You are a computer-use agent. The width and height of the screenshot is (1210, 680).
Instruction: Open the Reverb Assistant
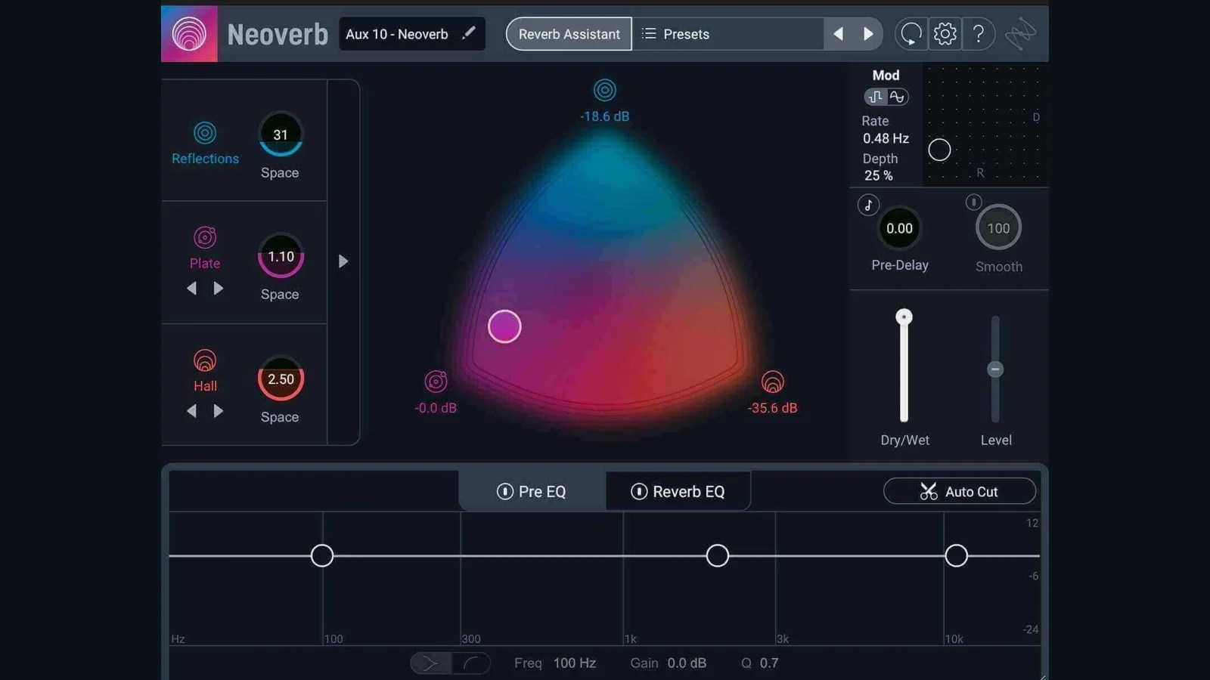[569, 34]
